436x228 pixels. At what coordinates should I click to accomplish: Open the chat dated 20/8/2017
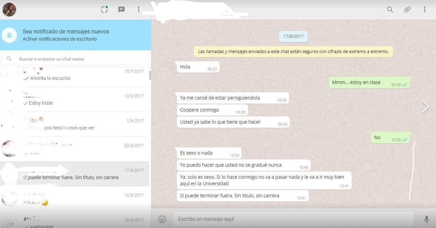[x=76, y=149]
